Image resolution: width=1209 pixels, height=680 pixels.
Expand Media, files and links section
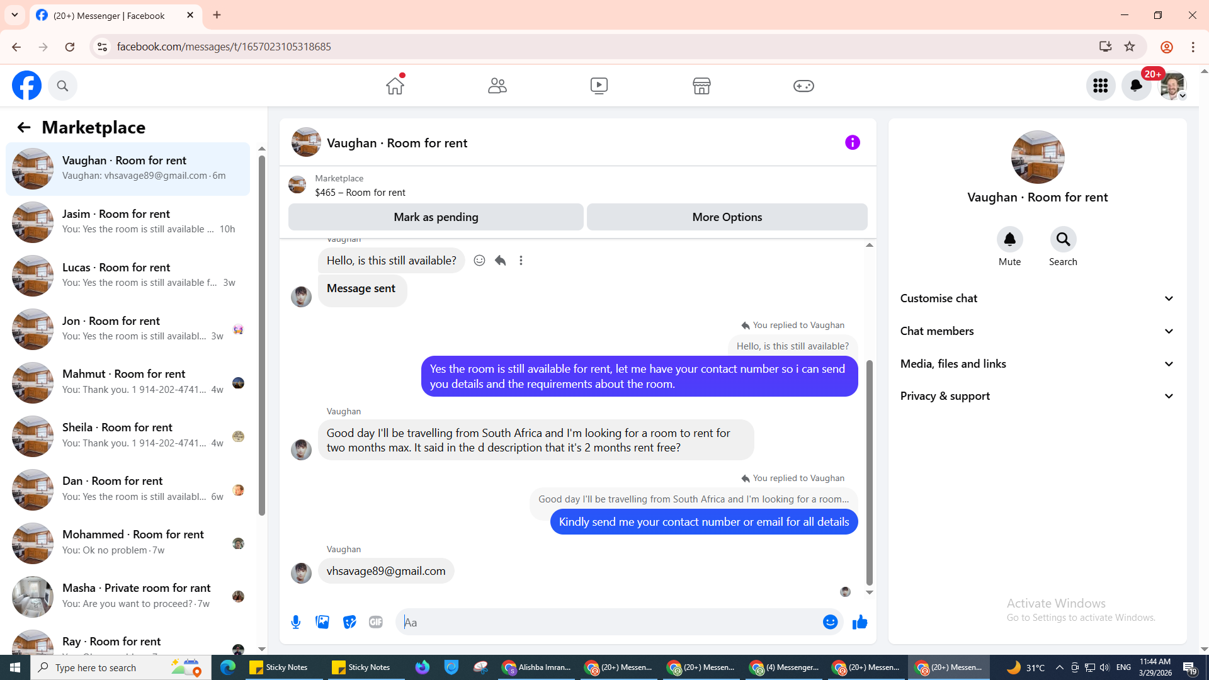(x=1037, y=364)
